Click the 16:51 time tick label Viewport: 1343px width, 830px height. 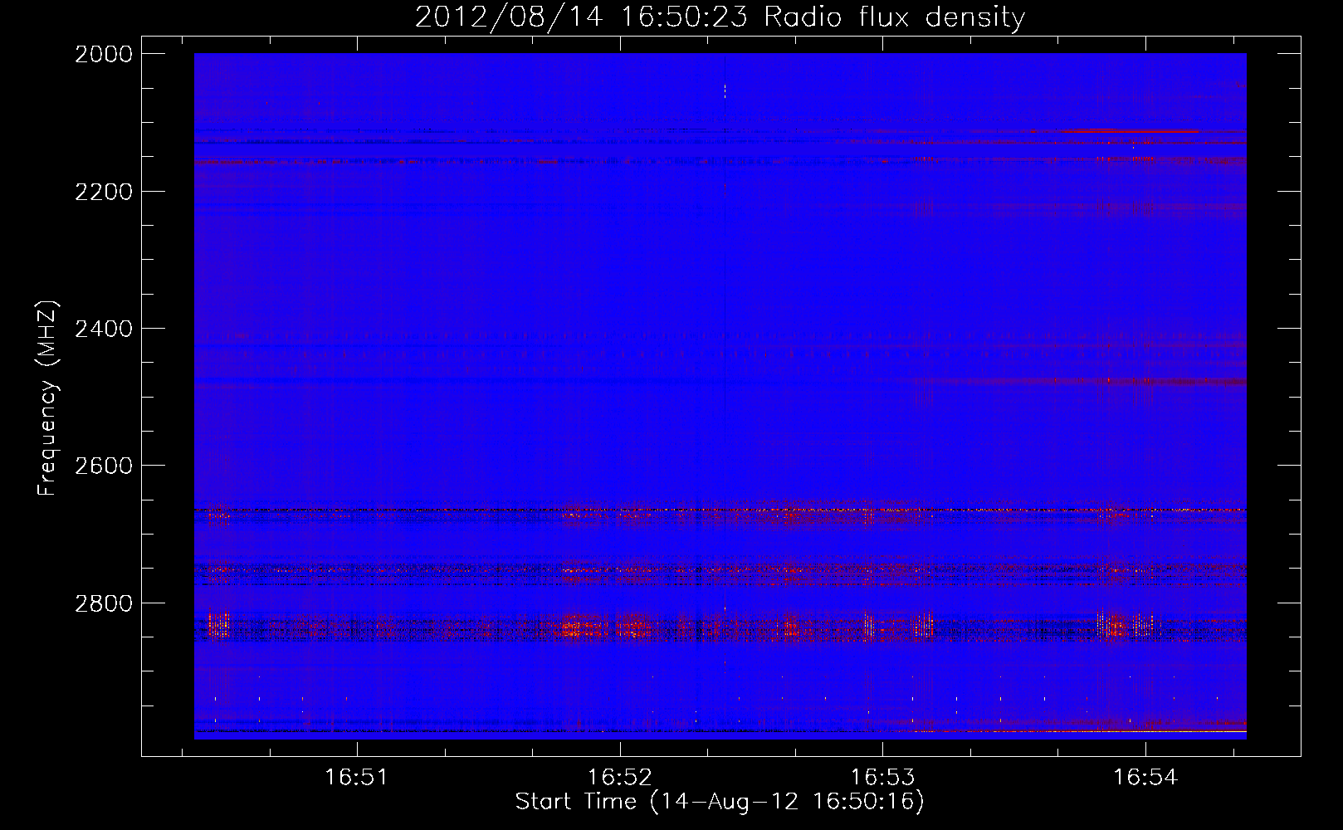coord(356,778)
